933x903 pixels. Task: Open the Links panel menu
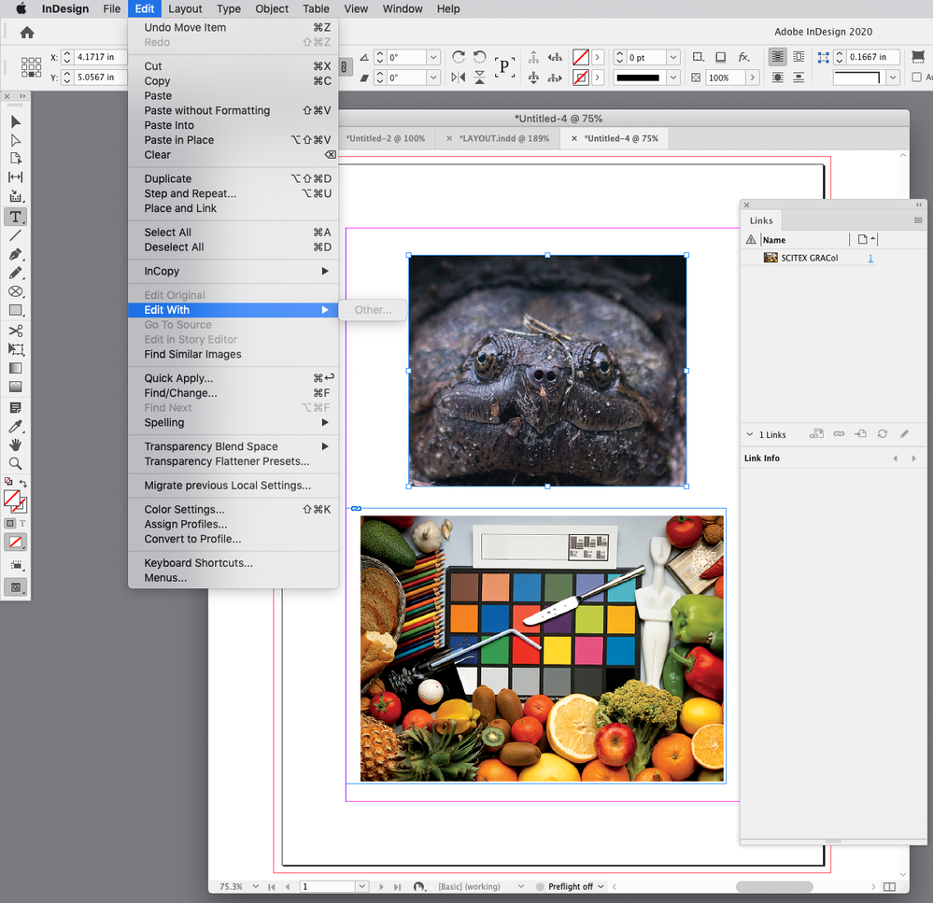[x=920, y=220]
